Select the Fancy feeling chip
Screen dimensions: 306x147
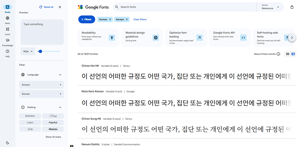pos(53,116)
